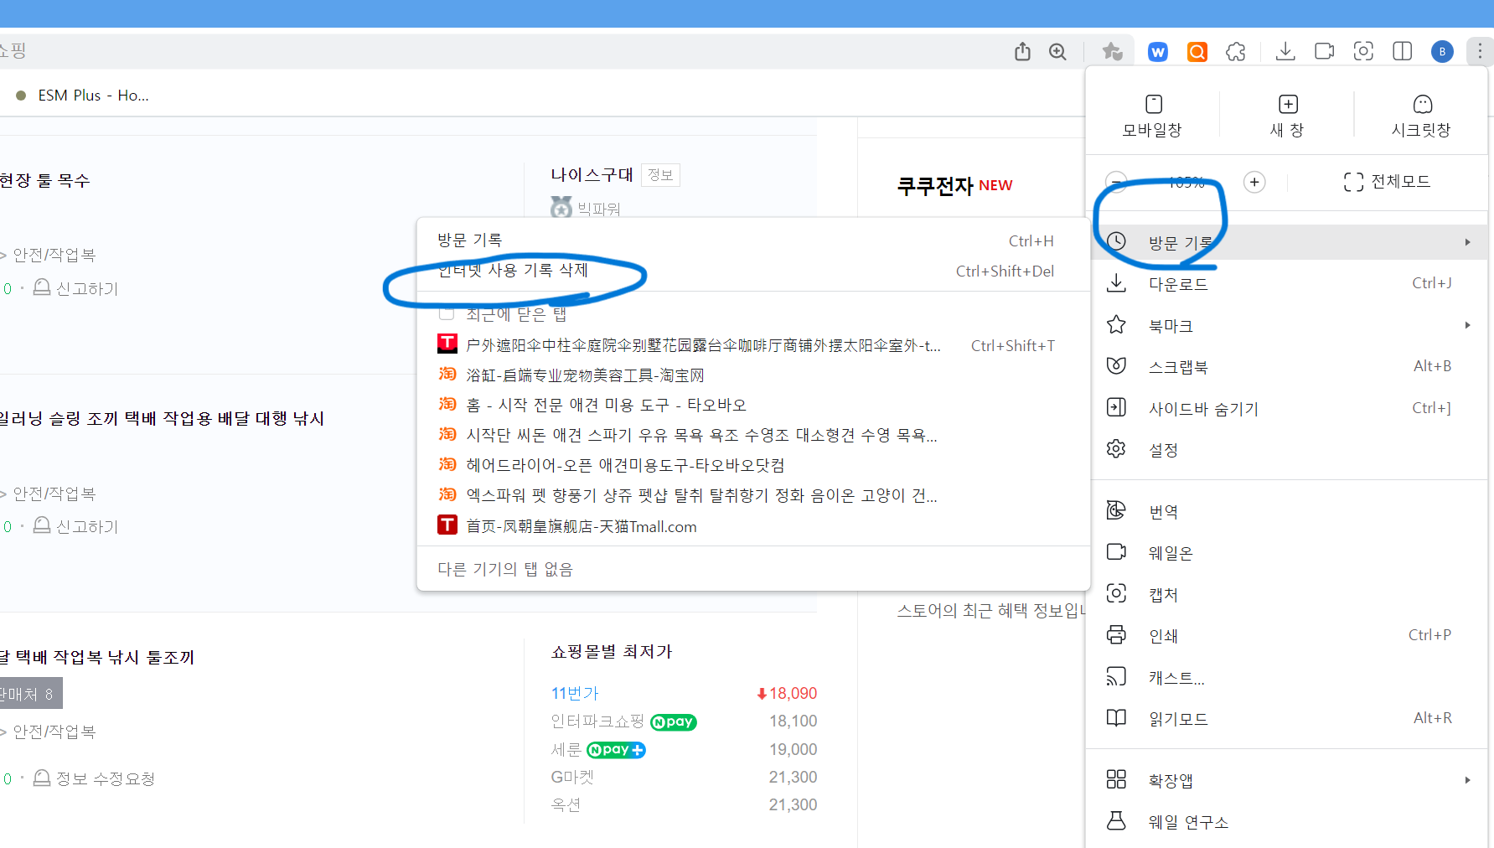Screen dimensions: 1494x848
Task: Reopen the 엑스파워 펫 향풍기 tab entry
Action: coord(753,495)
